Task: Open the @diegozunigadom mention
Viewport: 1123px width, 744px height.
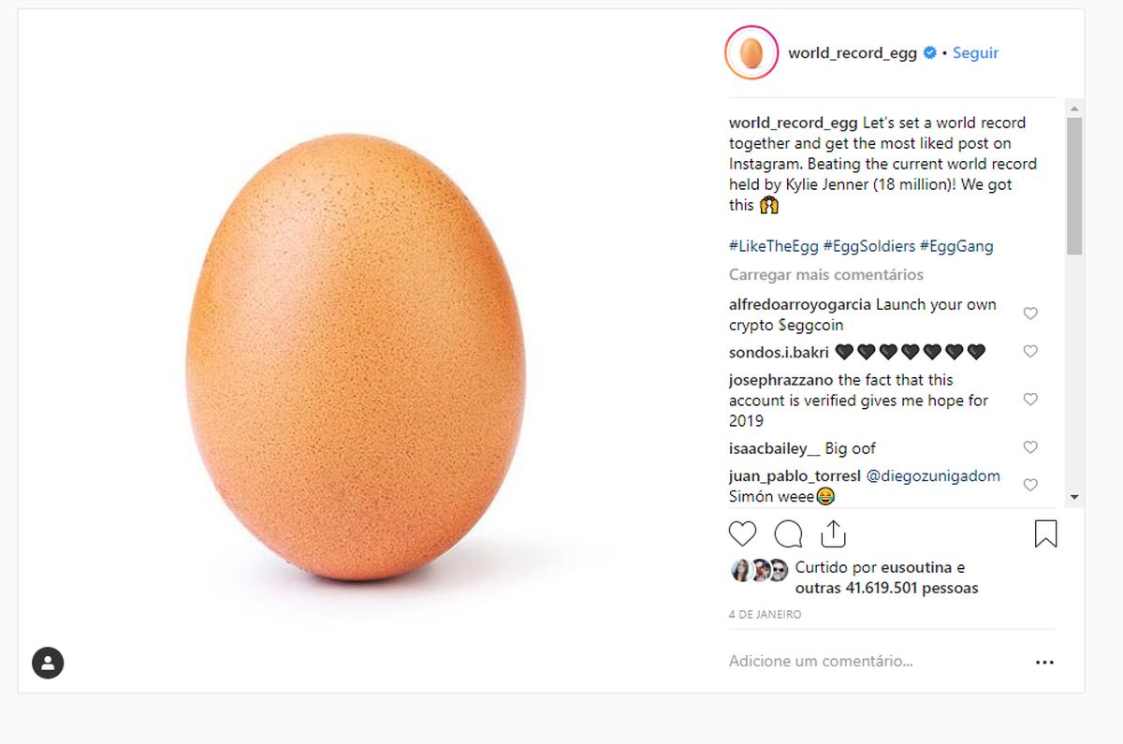Action: coord(933,476)
